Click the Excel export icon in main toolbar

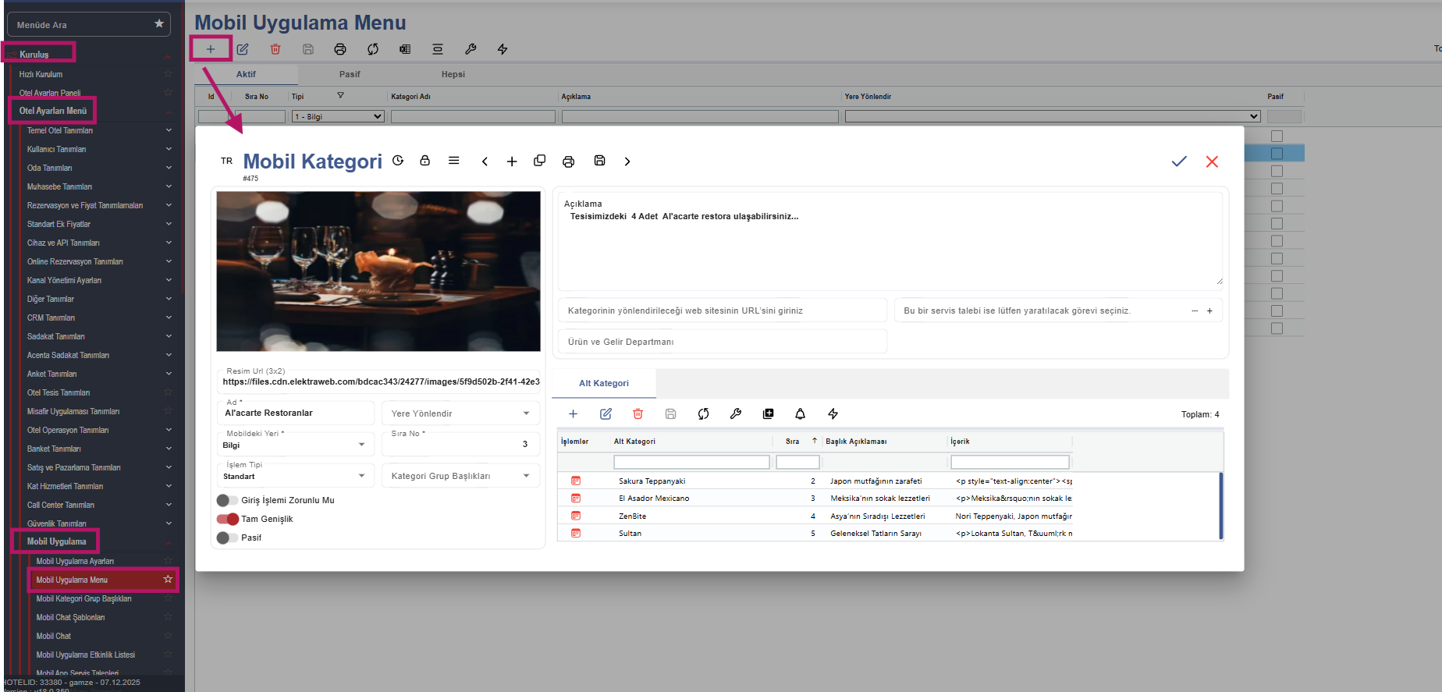point(405,49)
